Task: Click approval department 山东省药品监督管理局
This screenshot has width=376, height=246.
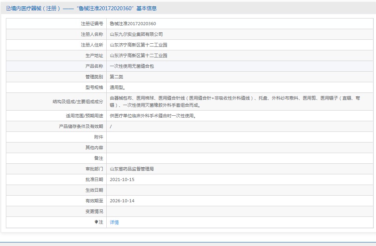Action: pos(132,169)
